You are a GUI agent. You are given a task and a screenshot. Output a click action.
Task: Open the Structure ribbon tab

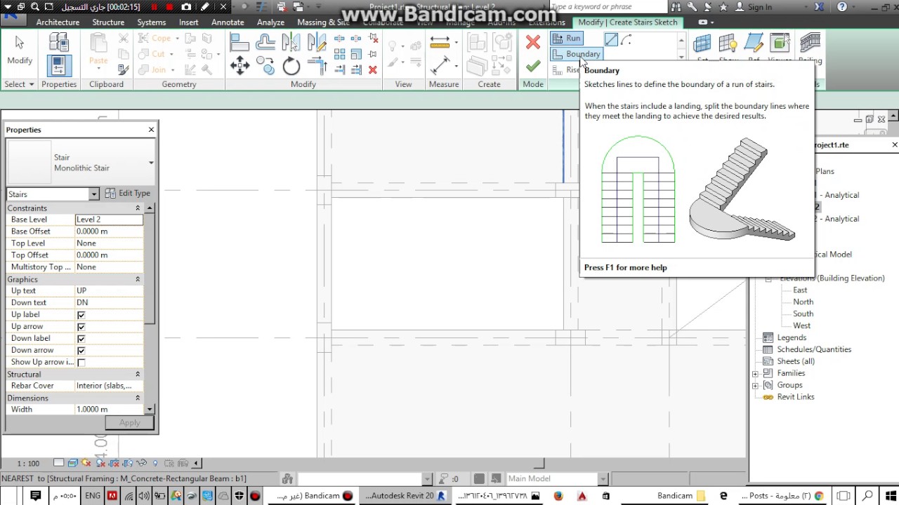click(108, 22)
